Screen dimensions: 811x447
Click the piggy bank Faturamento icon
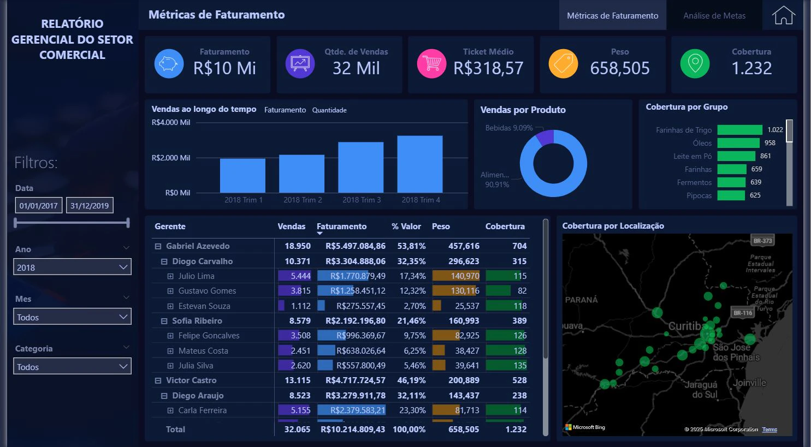tap(169, 63)
